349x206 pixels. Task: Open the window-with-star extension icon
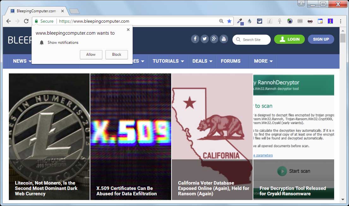tap(320, 21)
